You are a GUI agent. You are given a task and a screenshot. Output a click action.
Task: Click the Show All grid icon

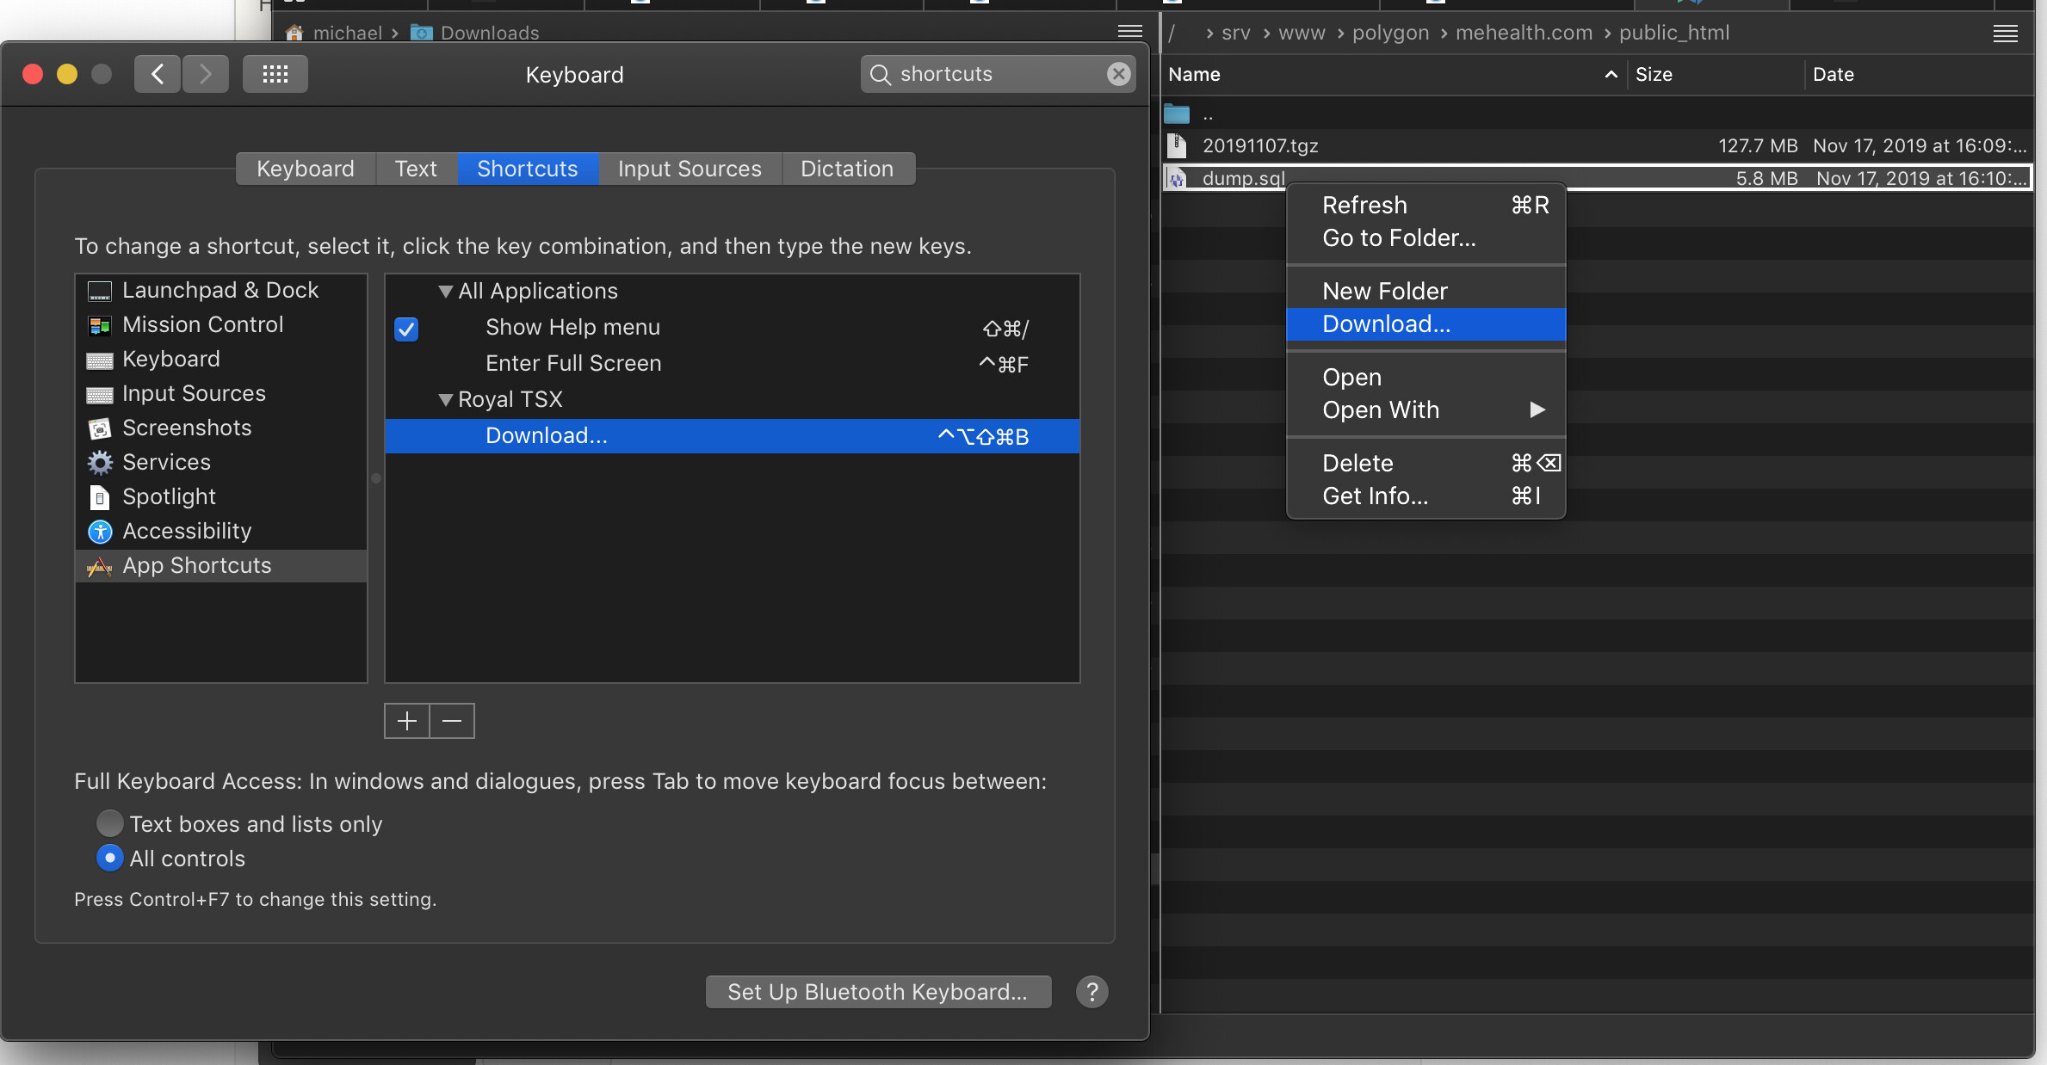click(x=275, y=74)
